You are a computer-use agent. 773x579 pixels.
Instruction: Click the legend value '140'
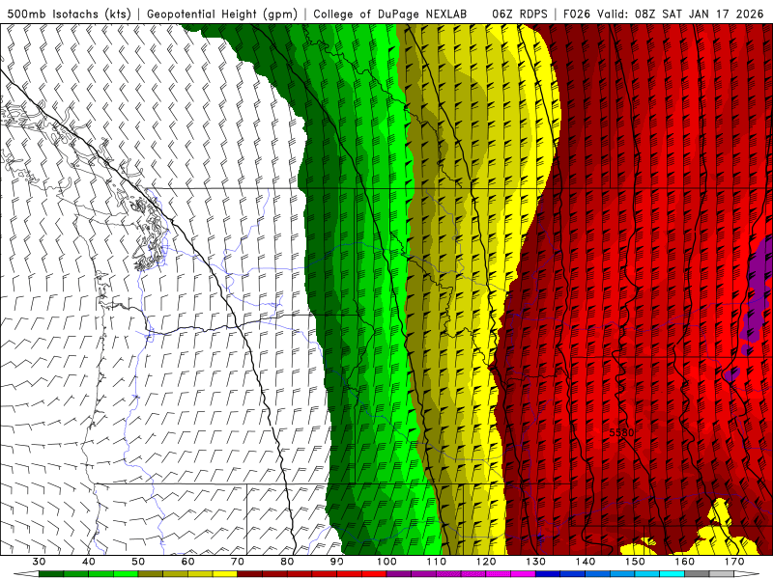(x=586, y=562)
